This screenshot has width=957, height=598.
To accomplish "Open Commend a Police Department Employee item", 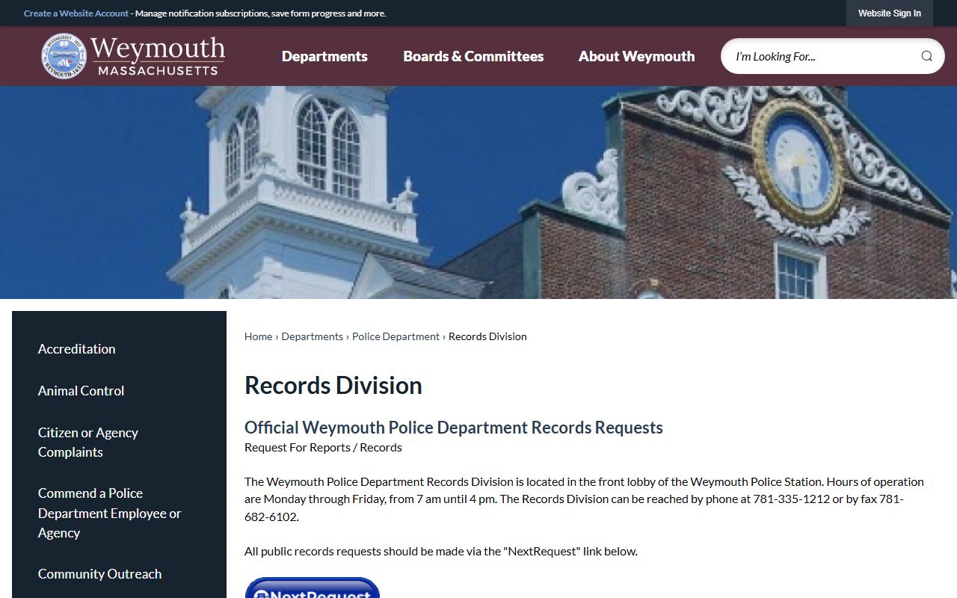I will [x=110, y=513].
